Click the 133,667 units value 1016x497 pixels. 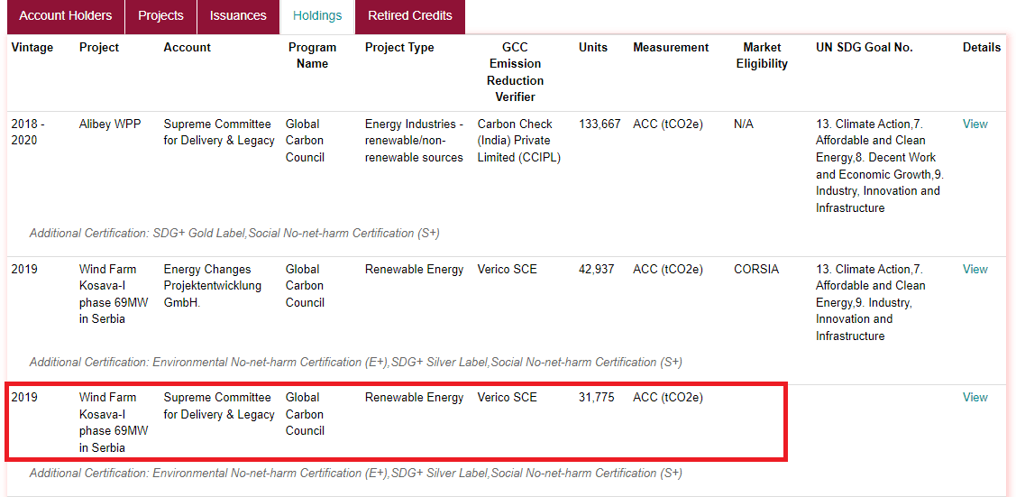point(600,124)
